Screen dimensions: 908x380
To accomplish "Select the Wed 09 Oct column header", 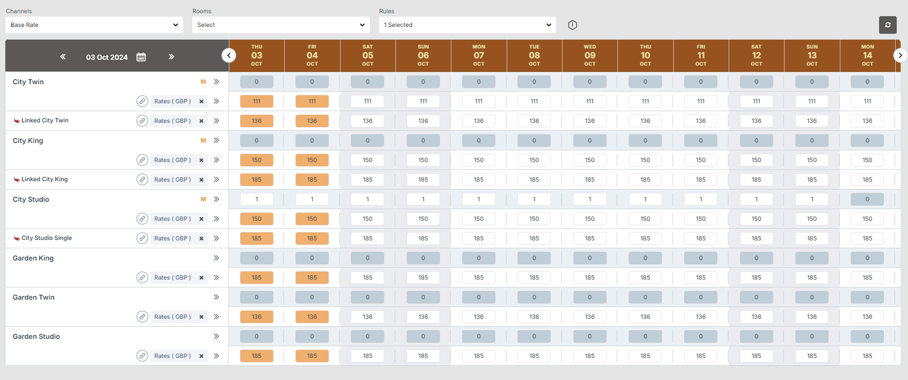I will (x=589, y=55).
